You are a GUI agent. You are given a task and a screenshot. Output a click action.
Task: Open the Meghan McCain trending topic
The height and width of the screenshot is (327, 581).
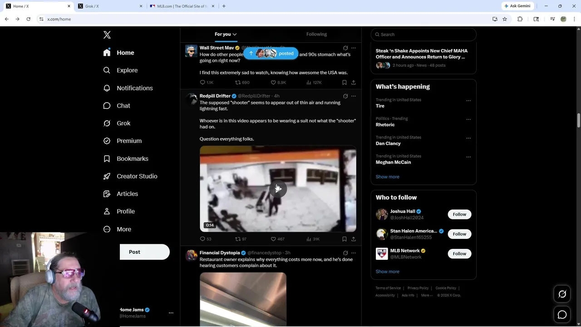[393, 162]
